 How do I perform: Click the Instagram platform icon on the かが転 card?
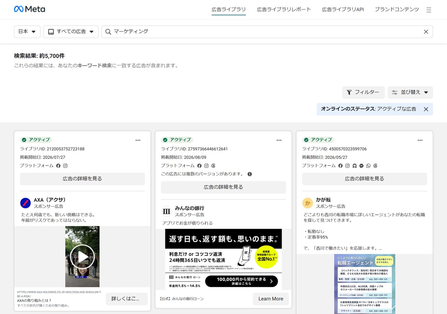point(347,166)
